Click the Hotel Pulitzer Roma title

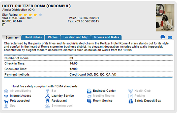[x=36, y=6]
